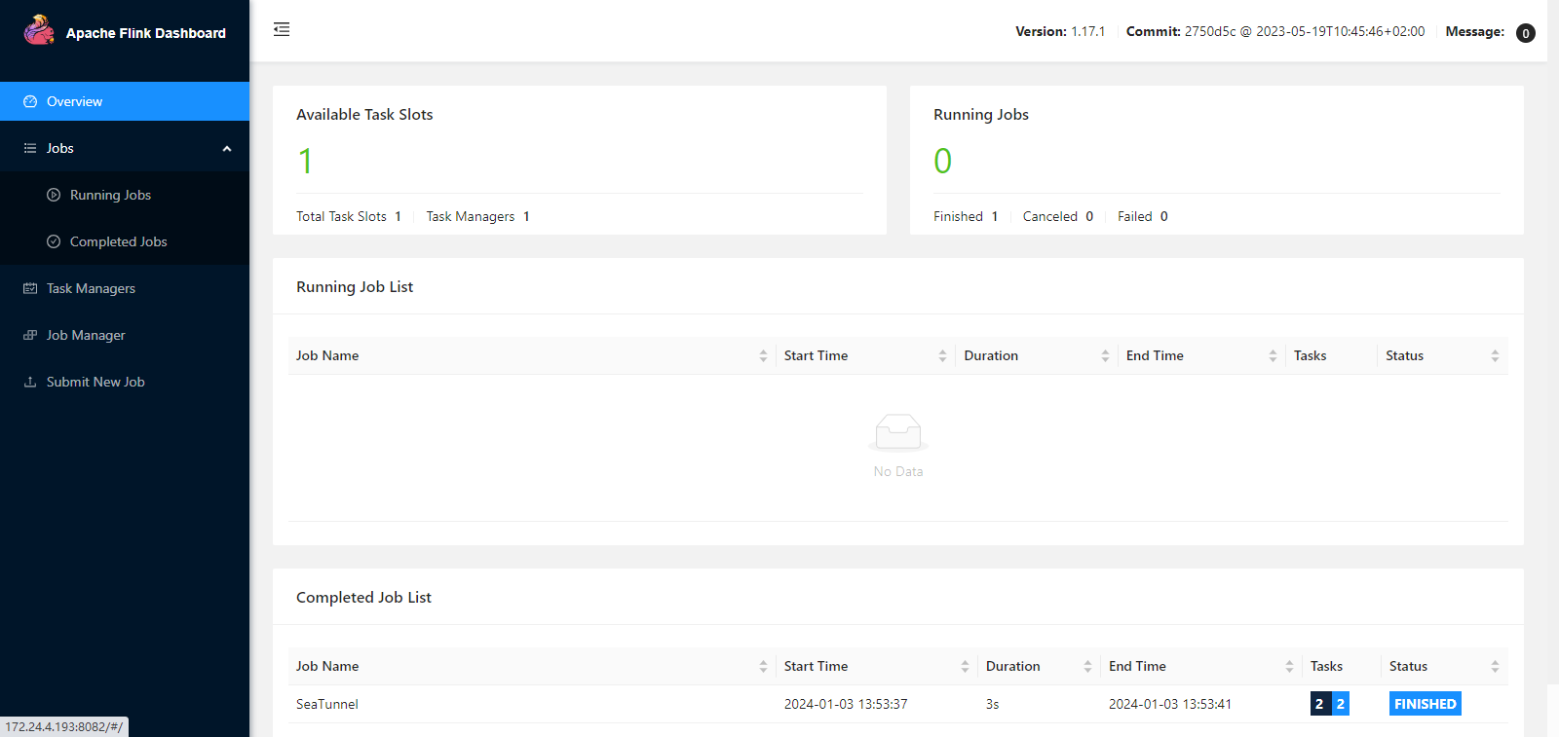Collapse sidebar with the menu fold icon
The height and width of the screenshot is (737, 1559).
[x=282, y=29]
